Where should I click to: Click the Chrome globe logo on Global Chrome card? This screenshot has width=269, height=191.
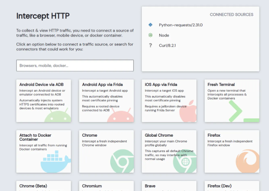pyautogui.click(x=185, y=161)
